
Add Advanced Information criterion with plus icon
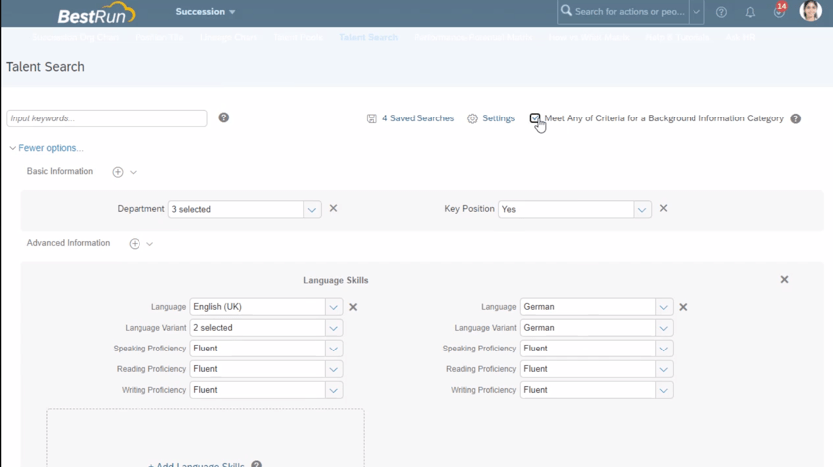(135, 244)
